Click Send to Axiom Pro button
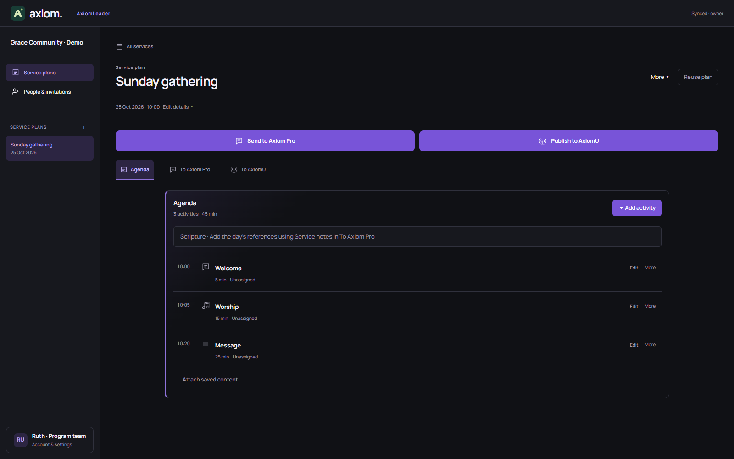This screenshot has height=459, width=734. (265, 141)
